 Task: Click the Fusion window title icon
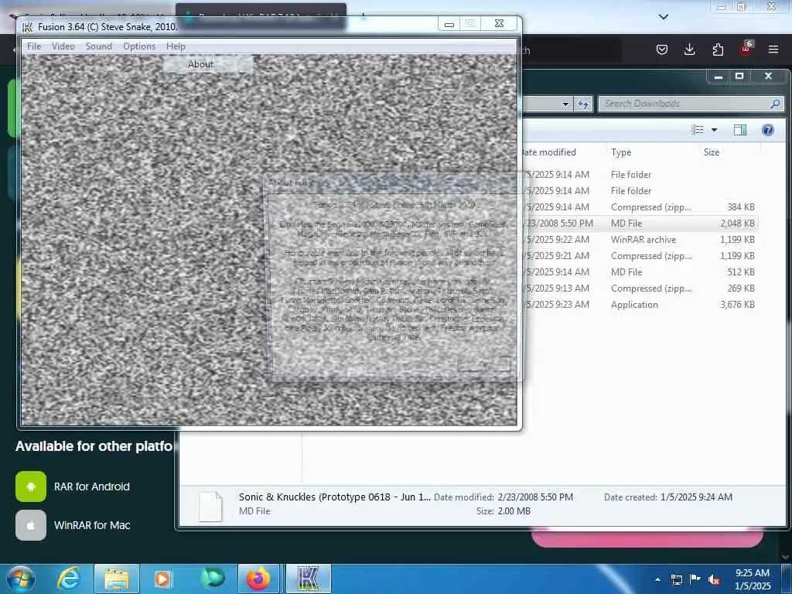(28, 27)
